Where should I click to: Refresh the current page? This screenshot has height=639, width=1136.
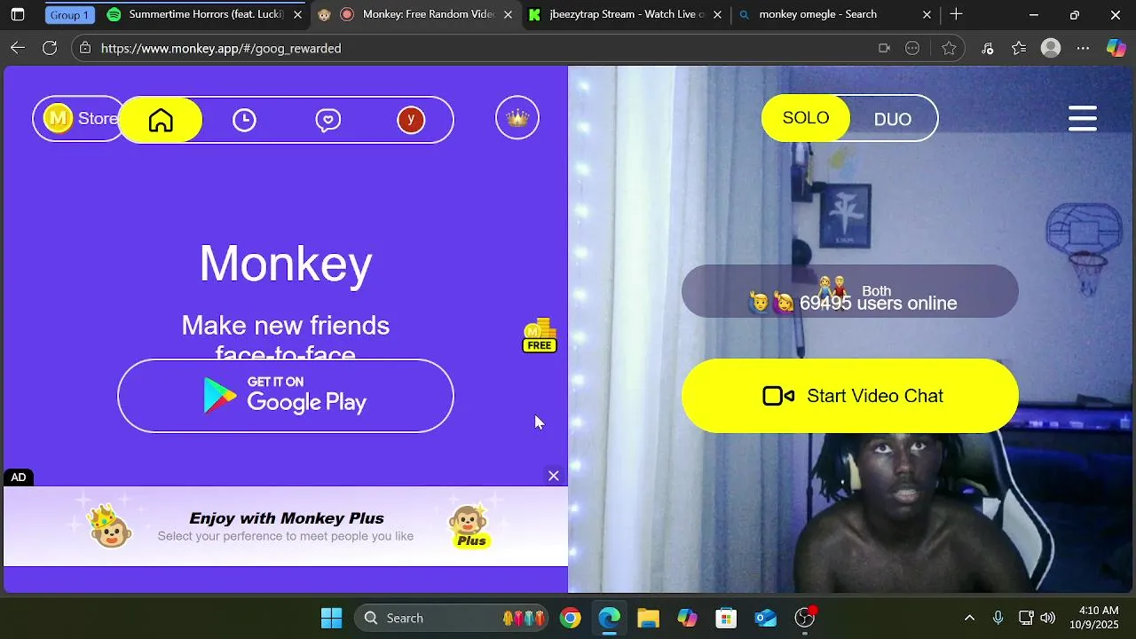50,48
